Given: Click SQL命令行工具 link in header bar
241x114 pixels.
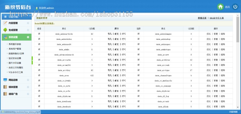Looking at the screenshot, I should (217, 18).
